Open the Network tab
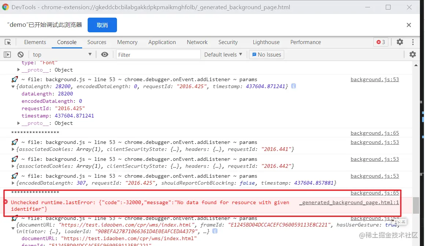Viewport: 425px width, 246px height. coord(197,42)
